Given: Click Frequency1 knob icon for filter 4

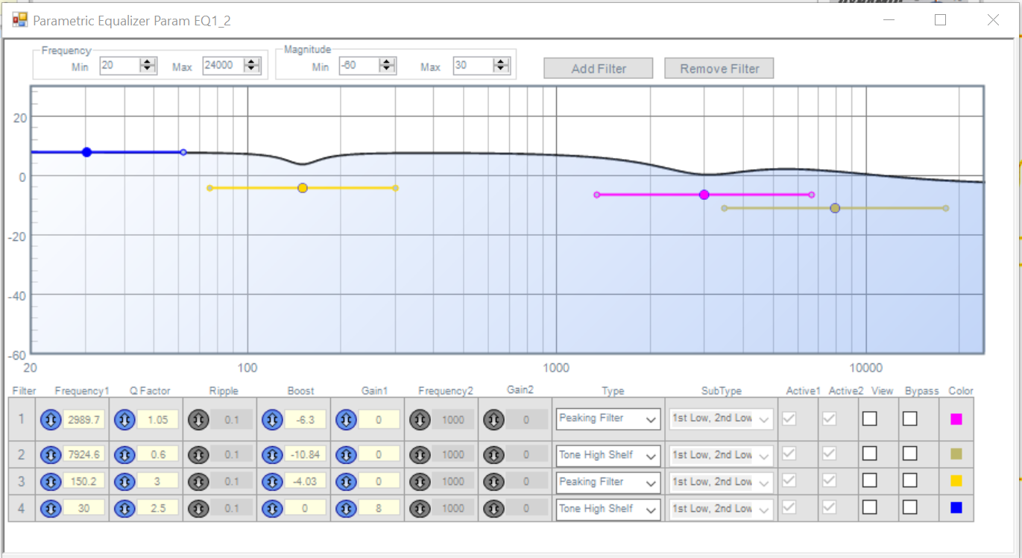Looking at the screenshot, I should pos(51,509).
